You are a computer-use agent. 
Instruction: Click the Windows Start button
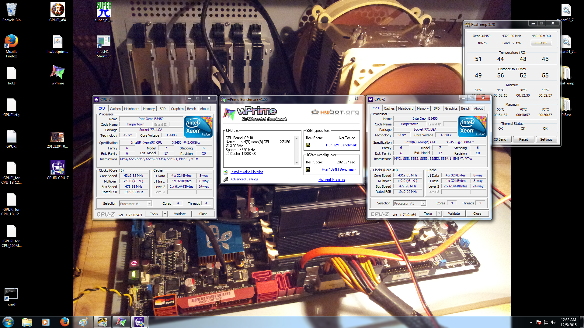[8, 322]
